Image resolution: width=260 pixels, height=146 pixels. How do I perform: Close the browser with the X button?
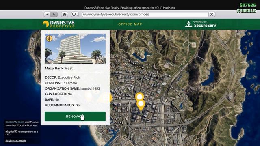point(212,15)
